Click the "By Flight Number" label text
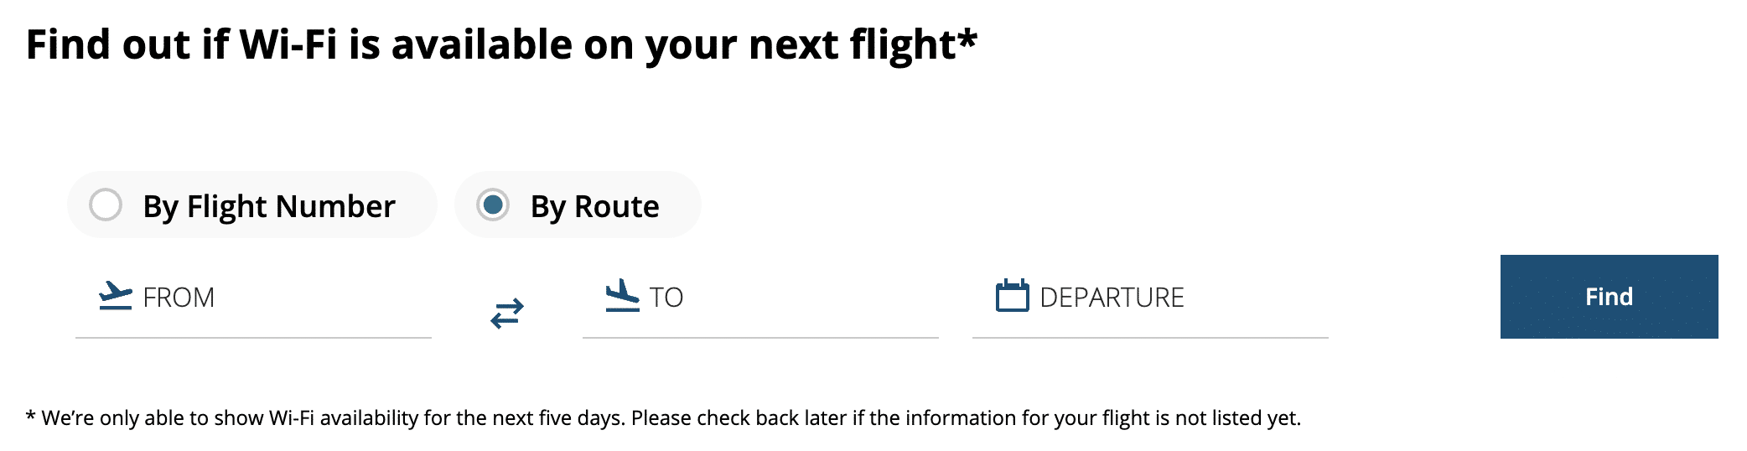 point(268,206)
